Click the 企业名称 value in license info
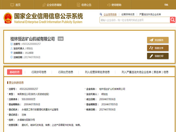 [112, 89]
